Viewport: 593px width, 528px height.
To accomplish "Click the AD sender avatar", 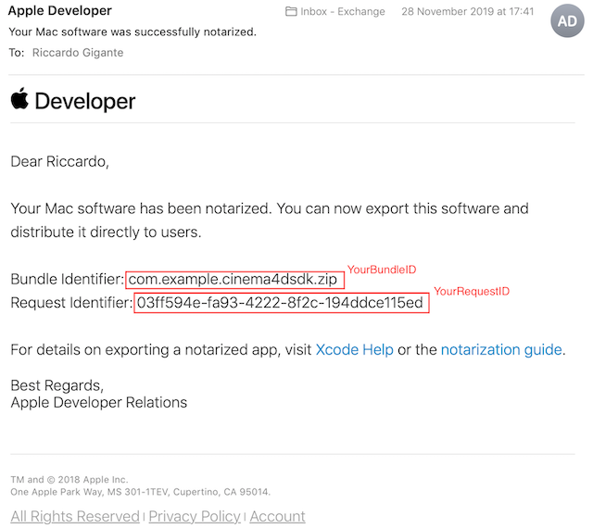I will [x=568, y=20].
